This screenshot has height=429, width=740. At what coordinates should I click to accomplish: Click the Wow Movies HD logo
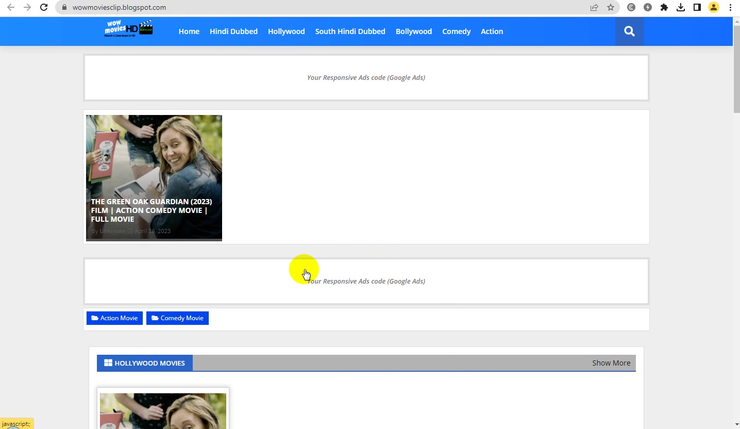(x=128, y=29)
